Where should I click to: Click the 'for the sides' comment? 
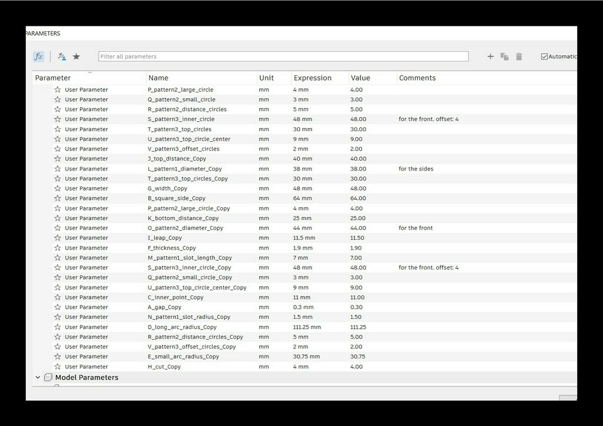pyautogui.click(x=416, y=169)
